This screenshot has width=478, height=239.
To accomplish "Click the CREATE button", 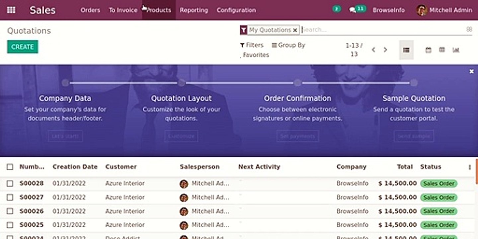I will tap(23, 47).
